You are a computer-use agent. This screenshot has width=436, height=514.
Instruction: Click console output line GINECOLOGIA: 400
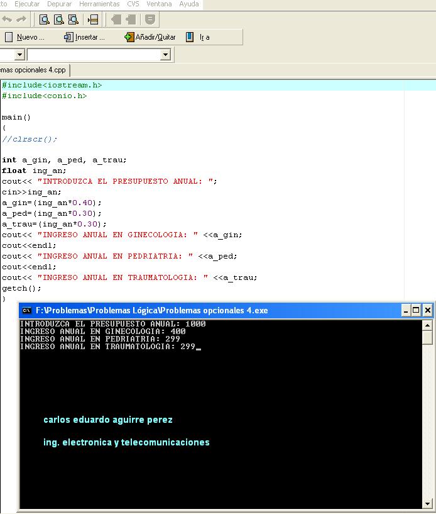click(x=103, y=332)
